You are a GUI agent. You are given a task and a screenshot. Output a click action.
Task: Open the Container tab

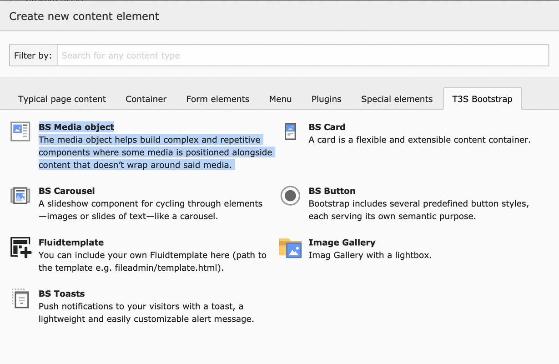(x=146, y=99)
